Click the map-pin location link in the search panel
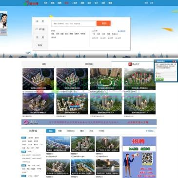Viewport: 178px width, 178px height. pyautogui.click(x=121, y=31)
